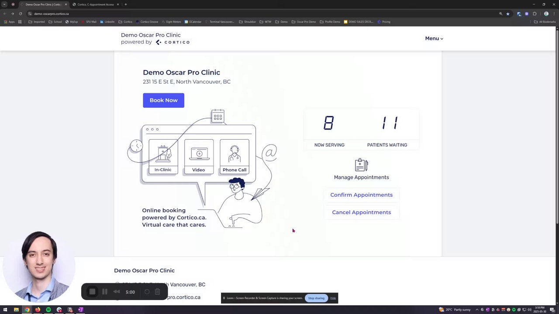Screen dimensions: 559x314
Task: Open Chrome from the taskbar
Action: pos(27,310)
